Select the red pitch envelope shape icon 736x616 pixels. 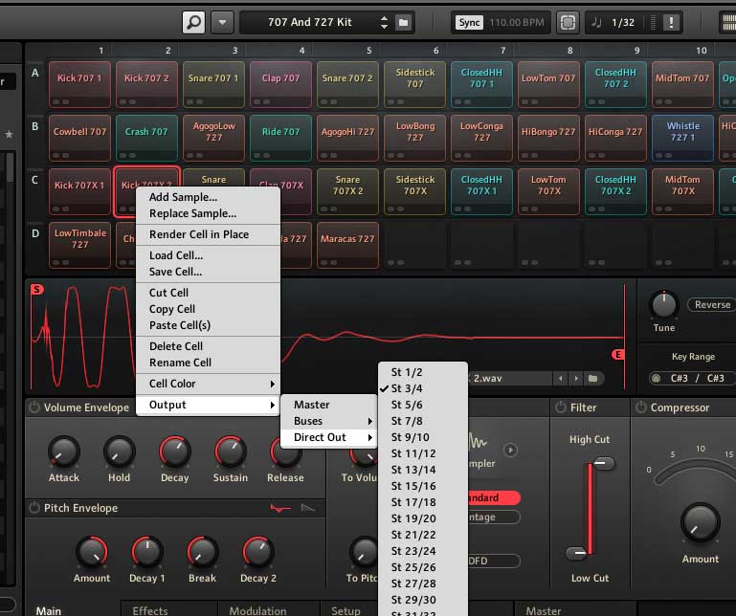280,508
